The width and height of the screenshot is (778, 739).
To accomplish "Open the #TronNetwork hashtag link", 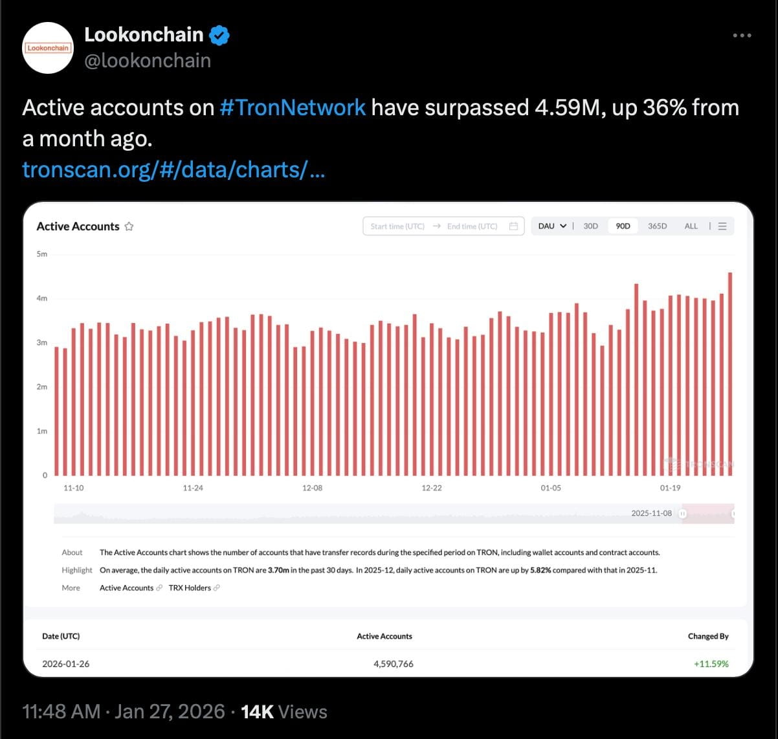I will pyautogui.click(x=293, y=107).
